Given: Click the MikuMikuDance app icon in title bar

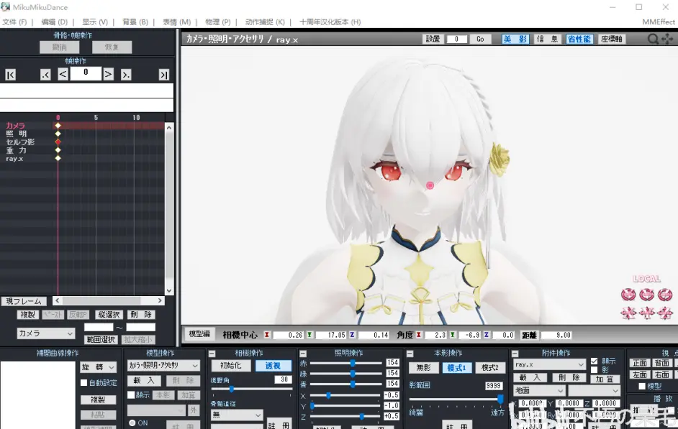Looking at the screenshot, I should pos(6,7).
